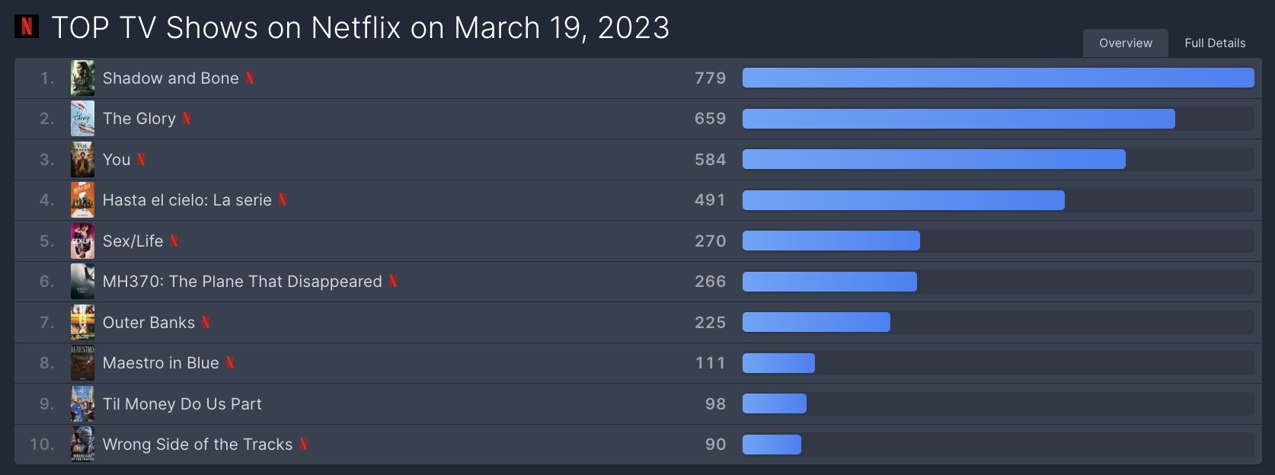Click the Netflix icon beside Maestro in Blue
Image resolution: width=1275 pixels, height=475 pixels.
tap(230, 362)
